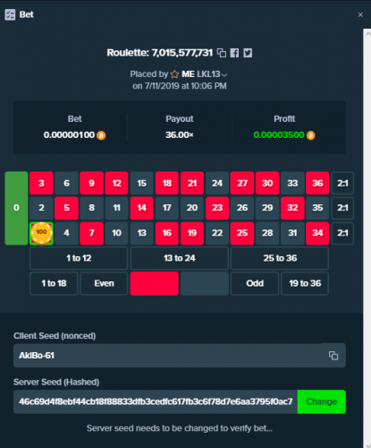Click the bet amount 0.00000100
371x448 pixels.
tap(69, 135)
